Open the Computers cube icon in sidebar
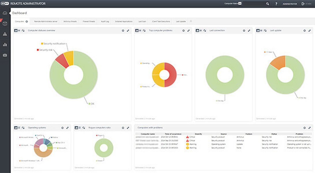 5,24
